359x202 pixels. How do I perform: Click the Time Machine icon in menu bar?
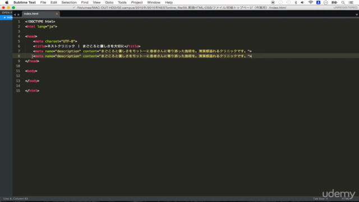pos(288,2)
